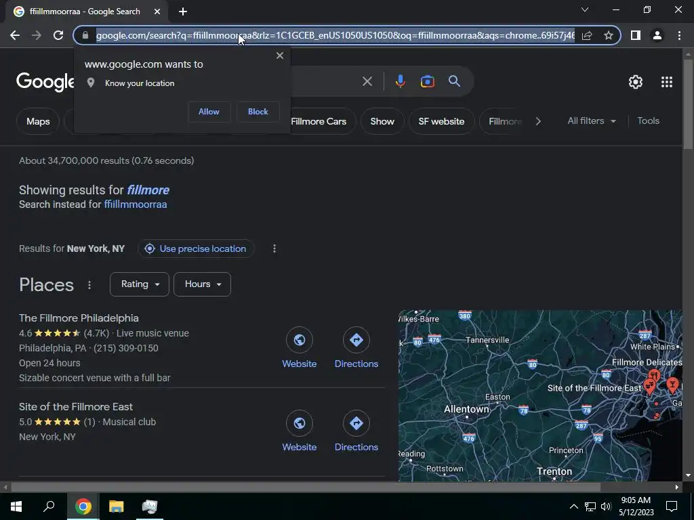
Task: Open the volume control in tray
Action: 606,506
